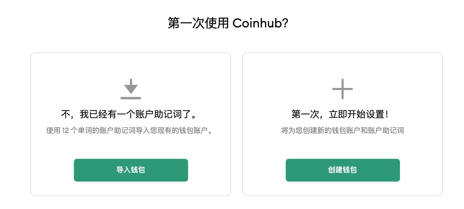This screenshot has height=209, width=464.
Task: Start new wallet setup with 创建钱包
Action: point(343,170)
